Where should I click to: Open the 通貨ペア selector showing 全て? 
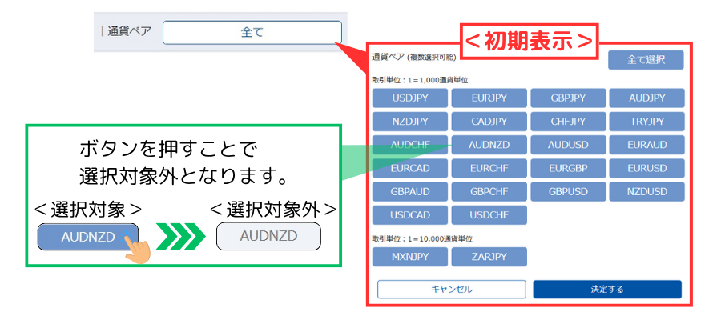(x=252, y=33)
